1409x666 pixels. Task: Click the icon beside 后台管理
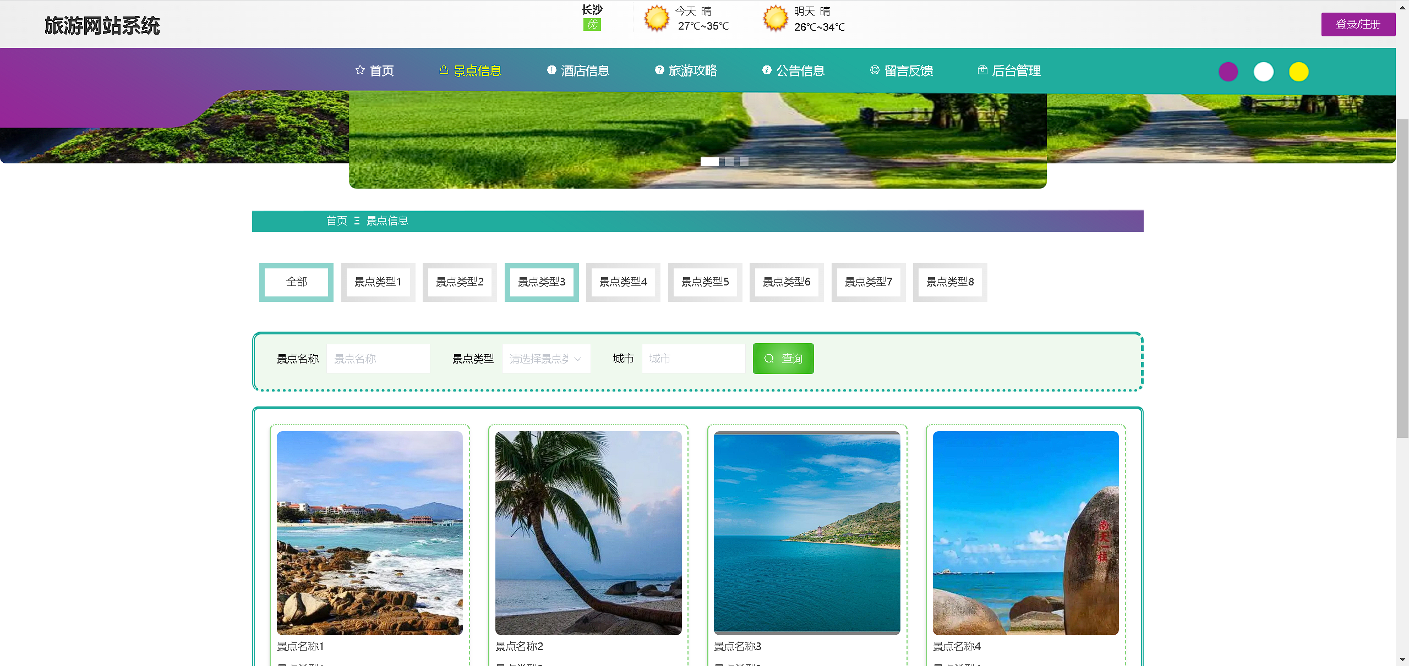pyautogui.click(x=982, y=70)
